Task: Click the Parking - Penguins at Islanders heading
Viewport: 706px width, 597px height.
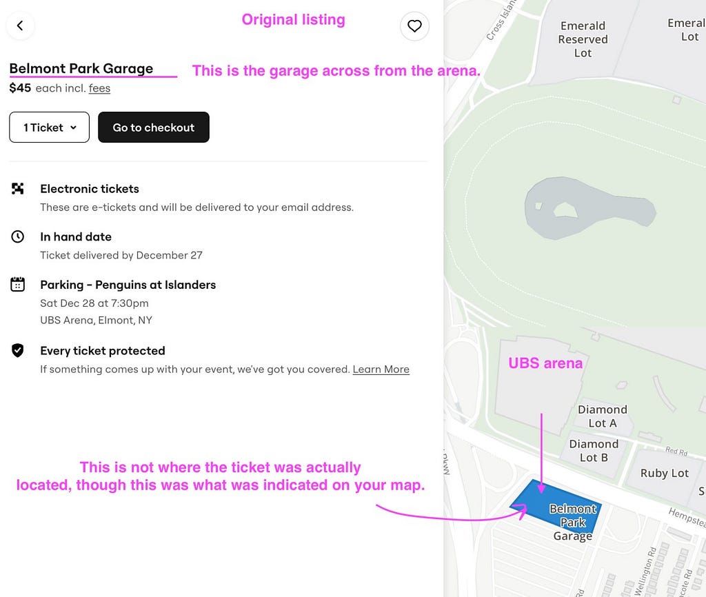Action: pyautogui.click(x=128, y=285)
